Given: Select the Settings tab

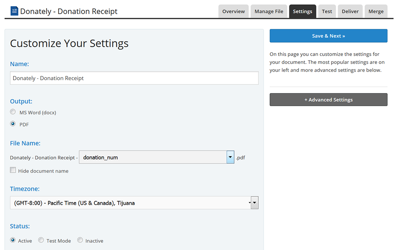Looking at the screenshot, I should [302, 11].
